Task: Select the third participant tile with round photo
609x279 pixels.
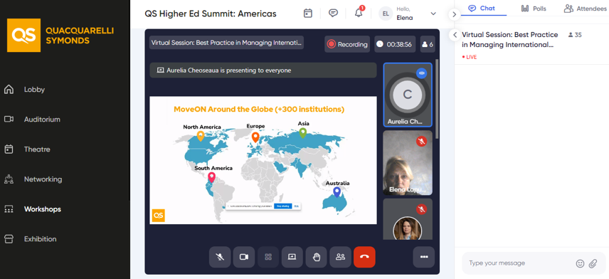Action: point(408,219)
